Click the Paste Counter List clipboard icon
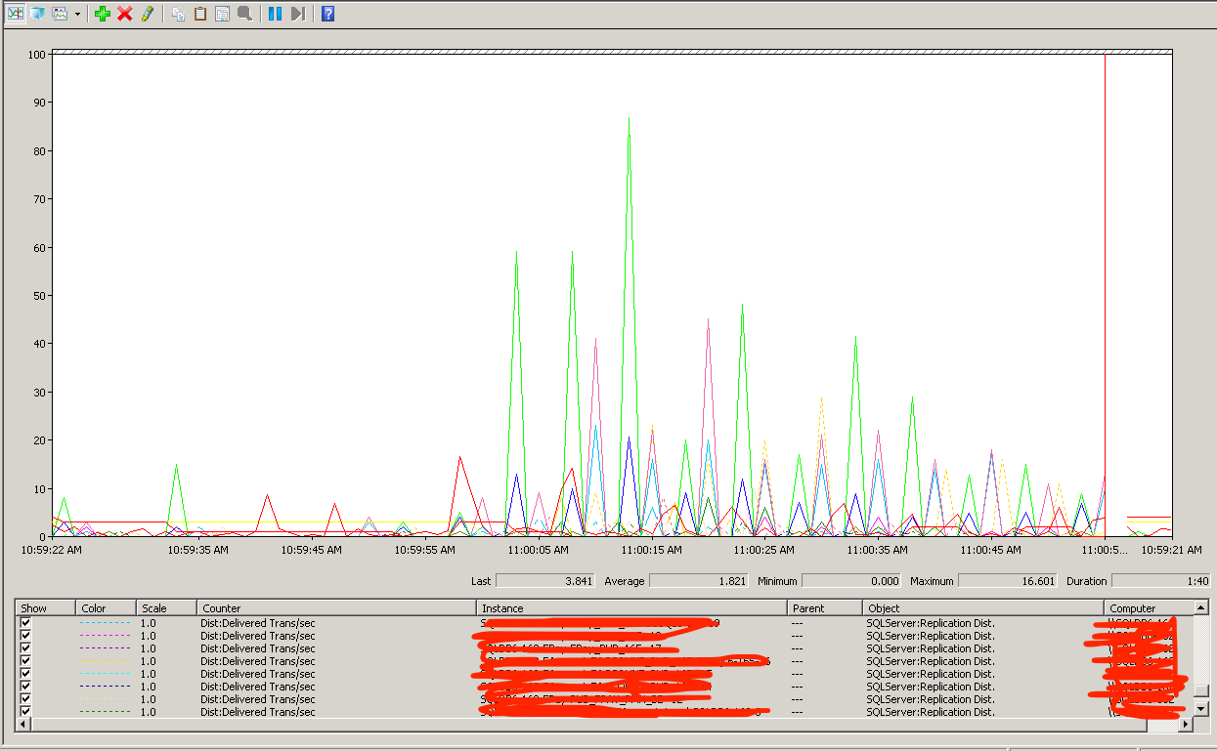 pos(200,14)
